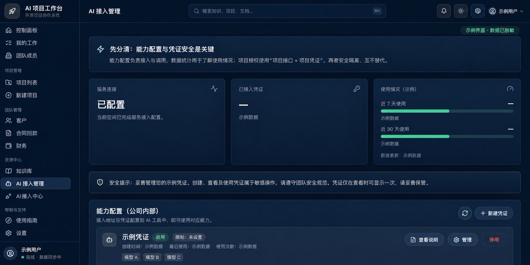This screenshot has height=265, width=530.
Task: Click AI 接入管理 robot icon
Action: [x=8, y=184]
